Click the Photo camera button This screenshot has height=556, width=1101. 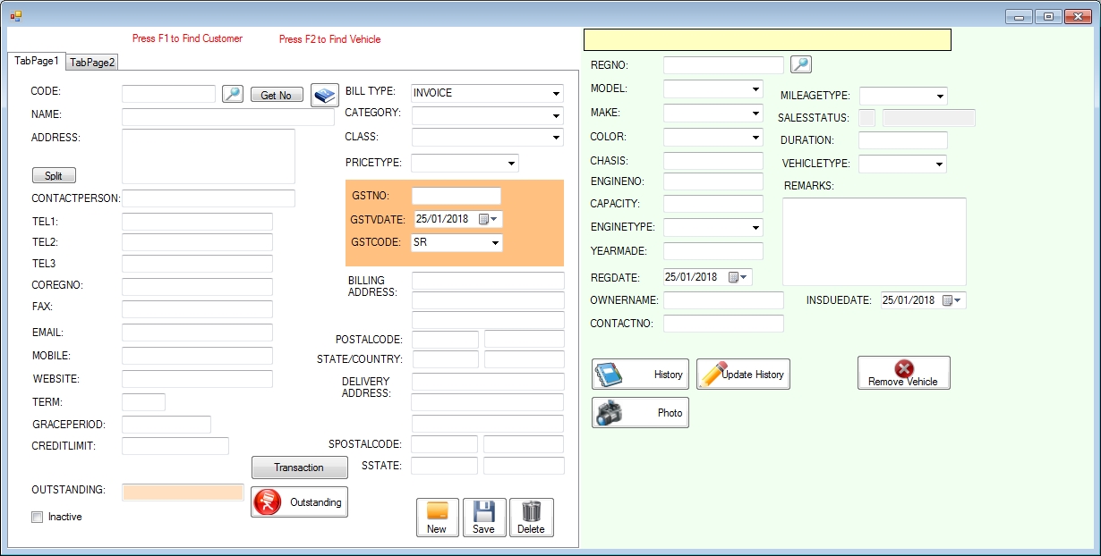tap(640, 413)
